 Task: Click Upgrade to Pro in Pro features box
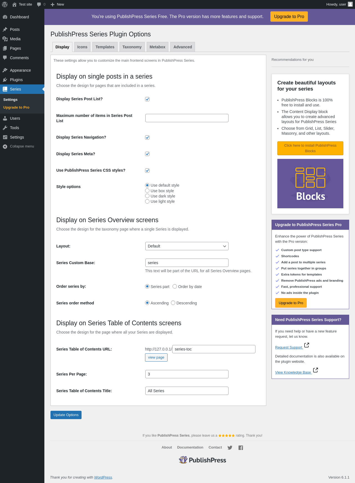pyautogui.click(x=291, y=303)
